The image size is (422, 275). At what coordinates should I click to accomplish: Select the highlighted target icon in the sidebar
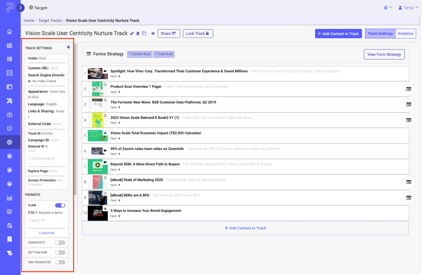coord(10,142)
